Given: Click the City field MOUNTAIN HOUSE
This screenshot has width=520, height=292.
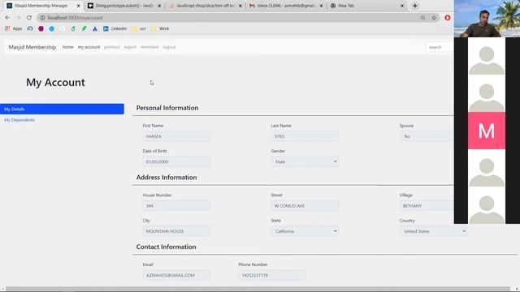Looking at the screenshot, I should tap(176, 231).
